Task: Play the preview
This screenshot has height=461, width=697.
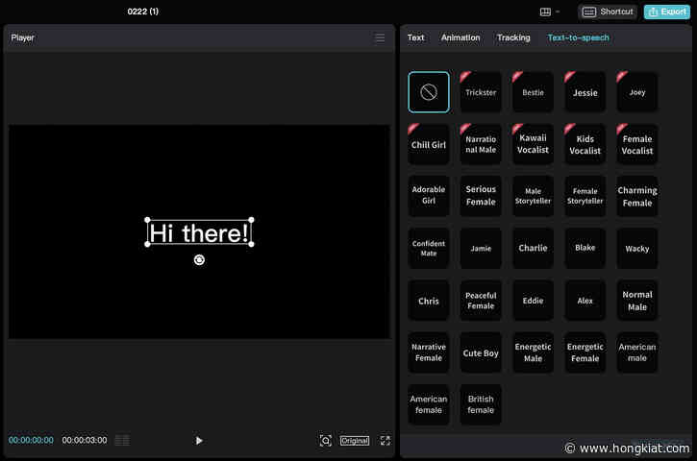Action: tap(199, 441)
